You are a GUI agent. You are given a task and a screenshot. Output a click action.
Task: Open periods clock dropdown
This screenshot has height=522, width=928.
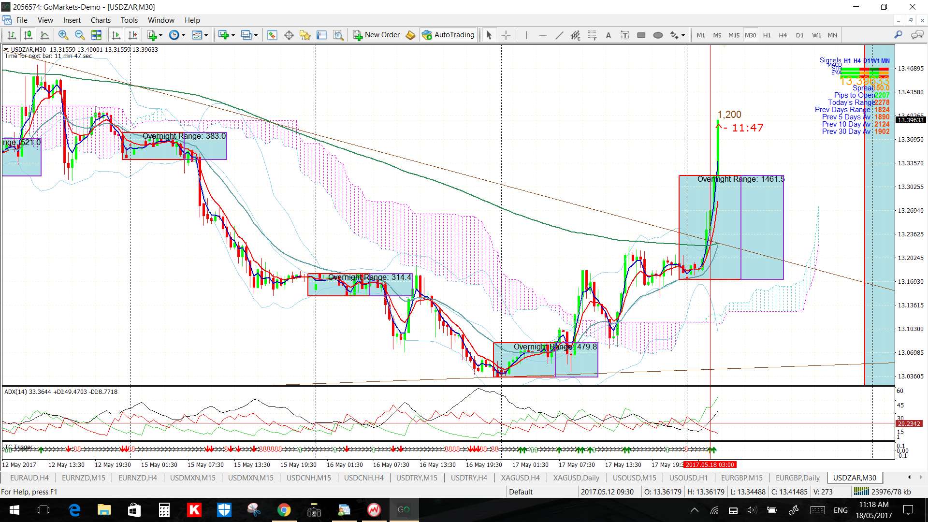point(177,35)
